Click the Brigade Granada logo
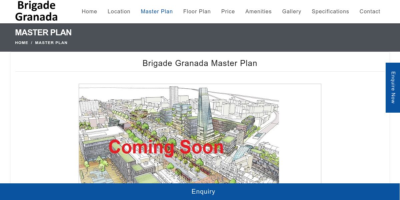Image resolution: width=400 pixels, height=200 pixels. [x=36, y=11]
